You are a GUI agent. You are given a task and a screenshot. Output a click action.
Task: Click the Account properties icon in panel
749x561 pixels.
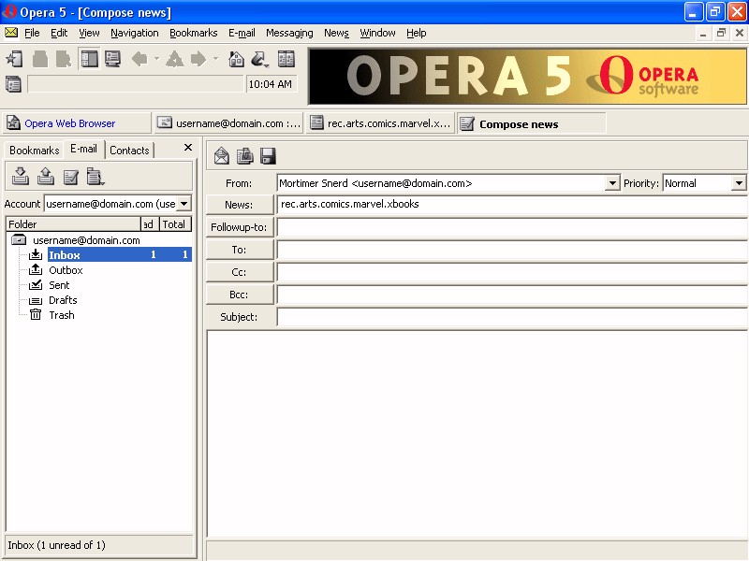95,177
